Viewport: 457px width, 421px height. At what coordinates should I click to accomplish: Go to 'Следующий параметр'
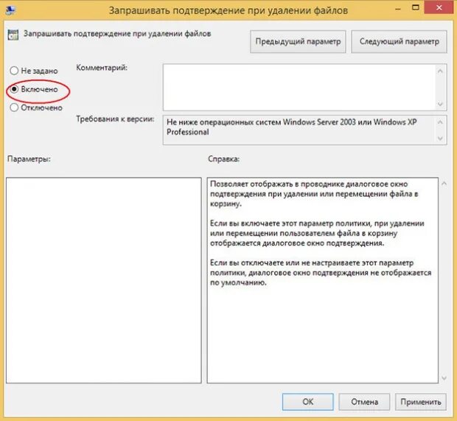399,42
